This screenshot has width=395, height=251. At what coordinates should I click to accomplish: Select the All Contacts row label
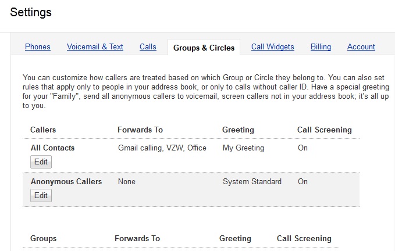pyautogui.click(x=52, y=148)
